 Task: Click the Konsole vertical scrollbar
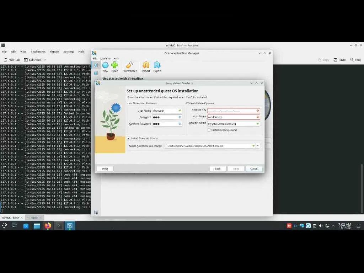pyautogui.click(x=362, y=188)
